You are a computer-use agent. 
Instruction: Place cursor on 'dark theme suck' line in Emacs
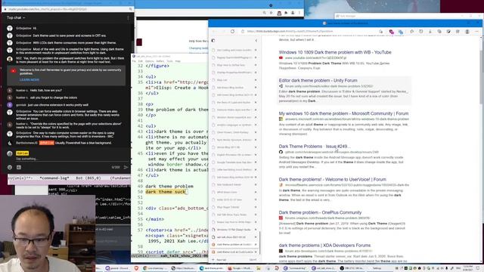(166, 192)
